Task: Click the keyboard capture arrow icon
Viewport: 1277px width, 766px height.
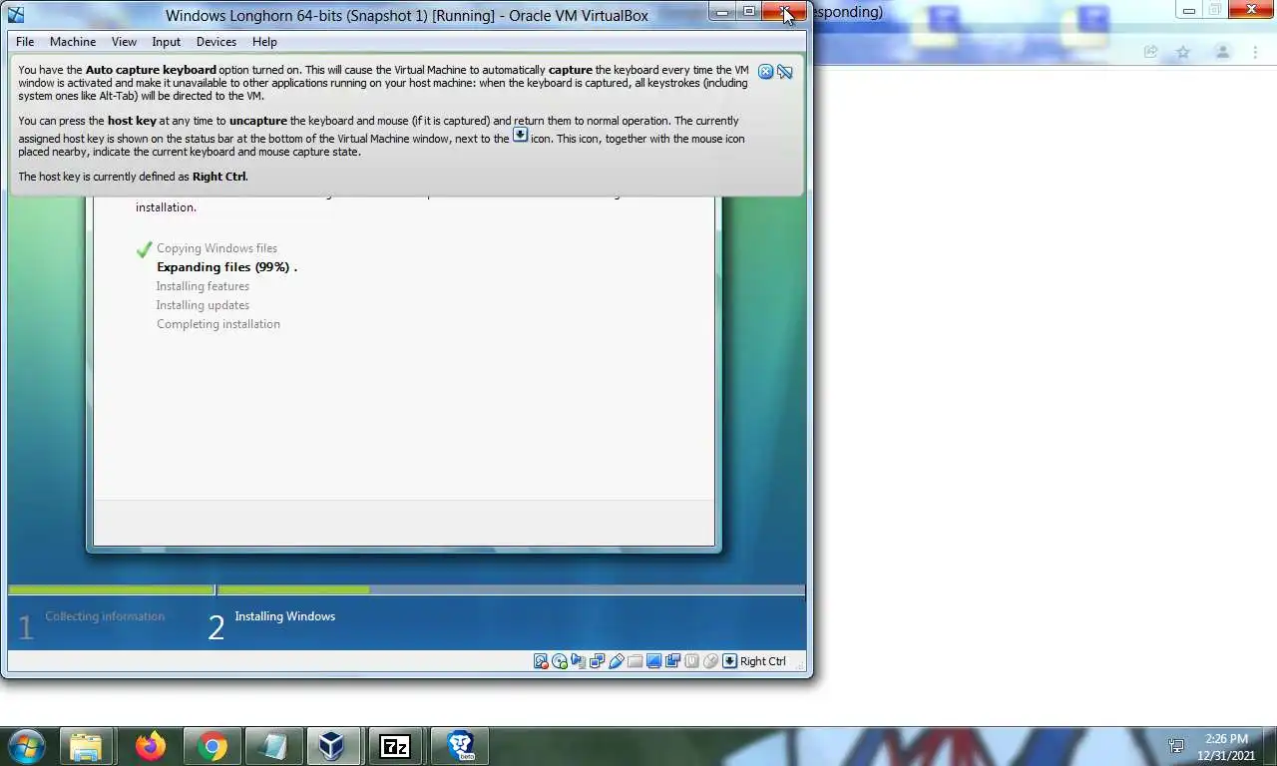Action: pyautogui.click(x=729, y=661)
